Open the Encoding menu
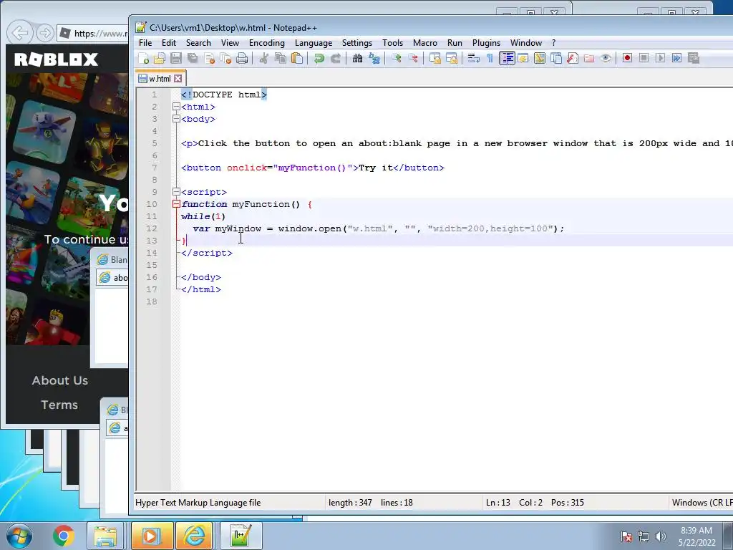This screenshot has width=733, height=550. coord(266,43)
